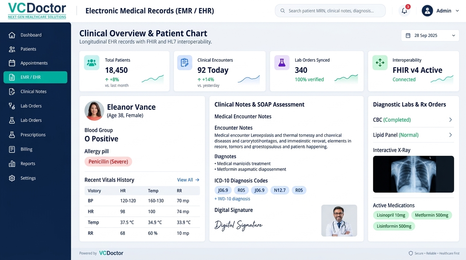
Task: Click the doctor's photo beside Digital Signature
Action: pos(339,220)
